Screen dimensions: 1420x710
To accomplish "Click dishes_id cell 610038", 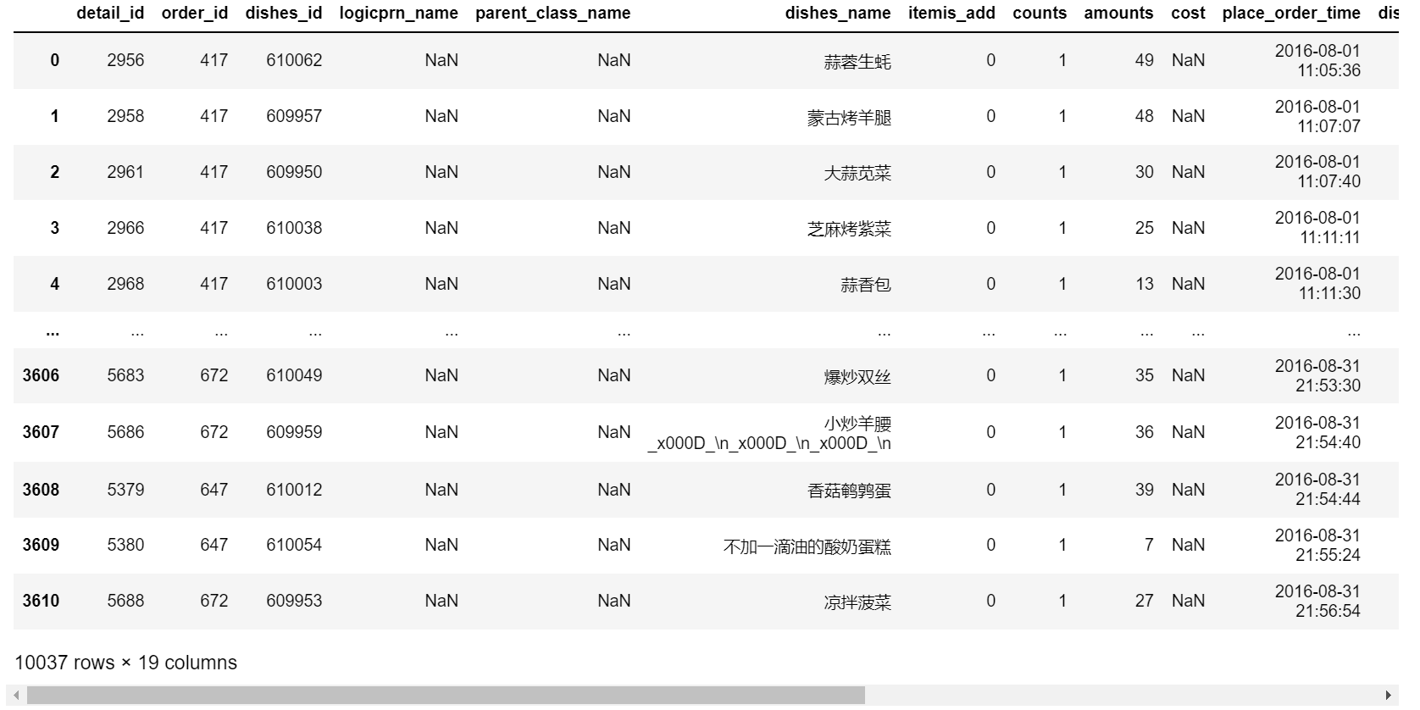I will tap(294, 228).
